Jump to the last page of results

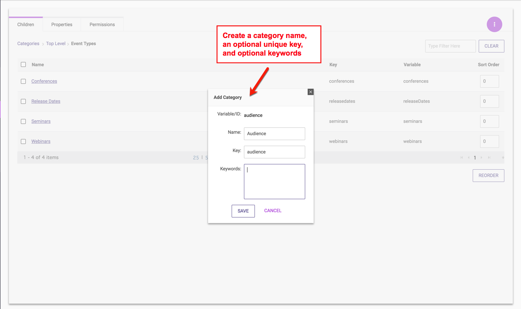489,158
